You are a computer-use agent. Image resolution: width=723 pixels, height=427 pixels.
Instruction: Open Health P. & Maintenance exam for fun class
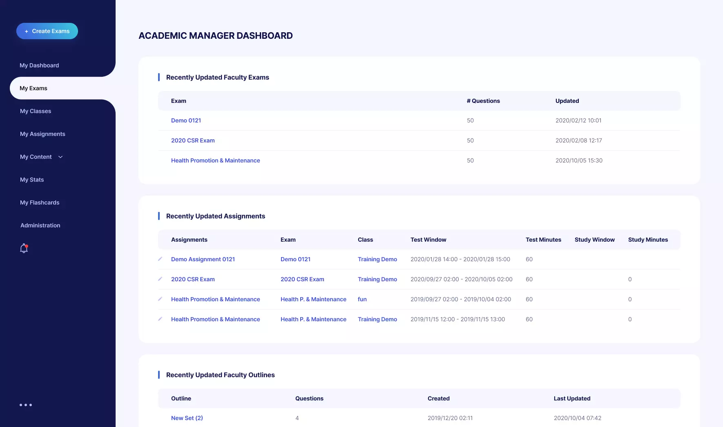(313, 299)
